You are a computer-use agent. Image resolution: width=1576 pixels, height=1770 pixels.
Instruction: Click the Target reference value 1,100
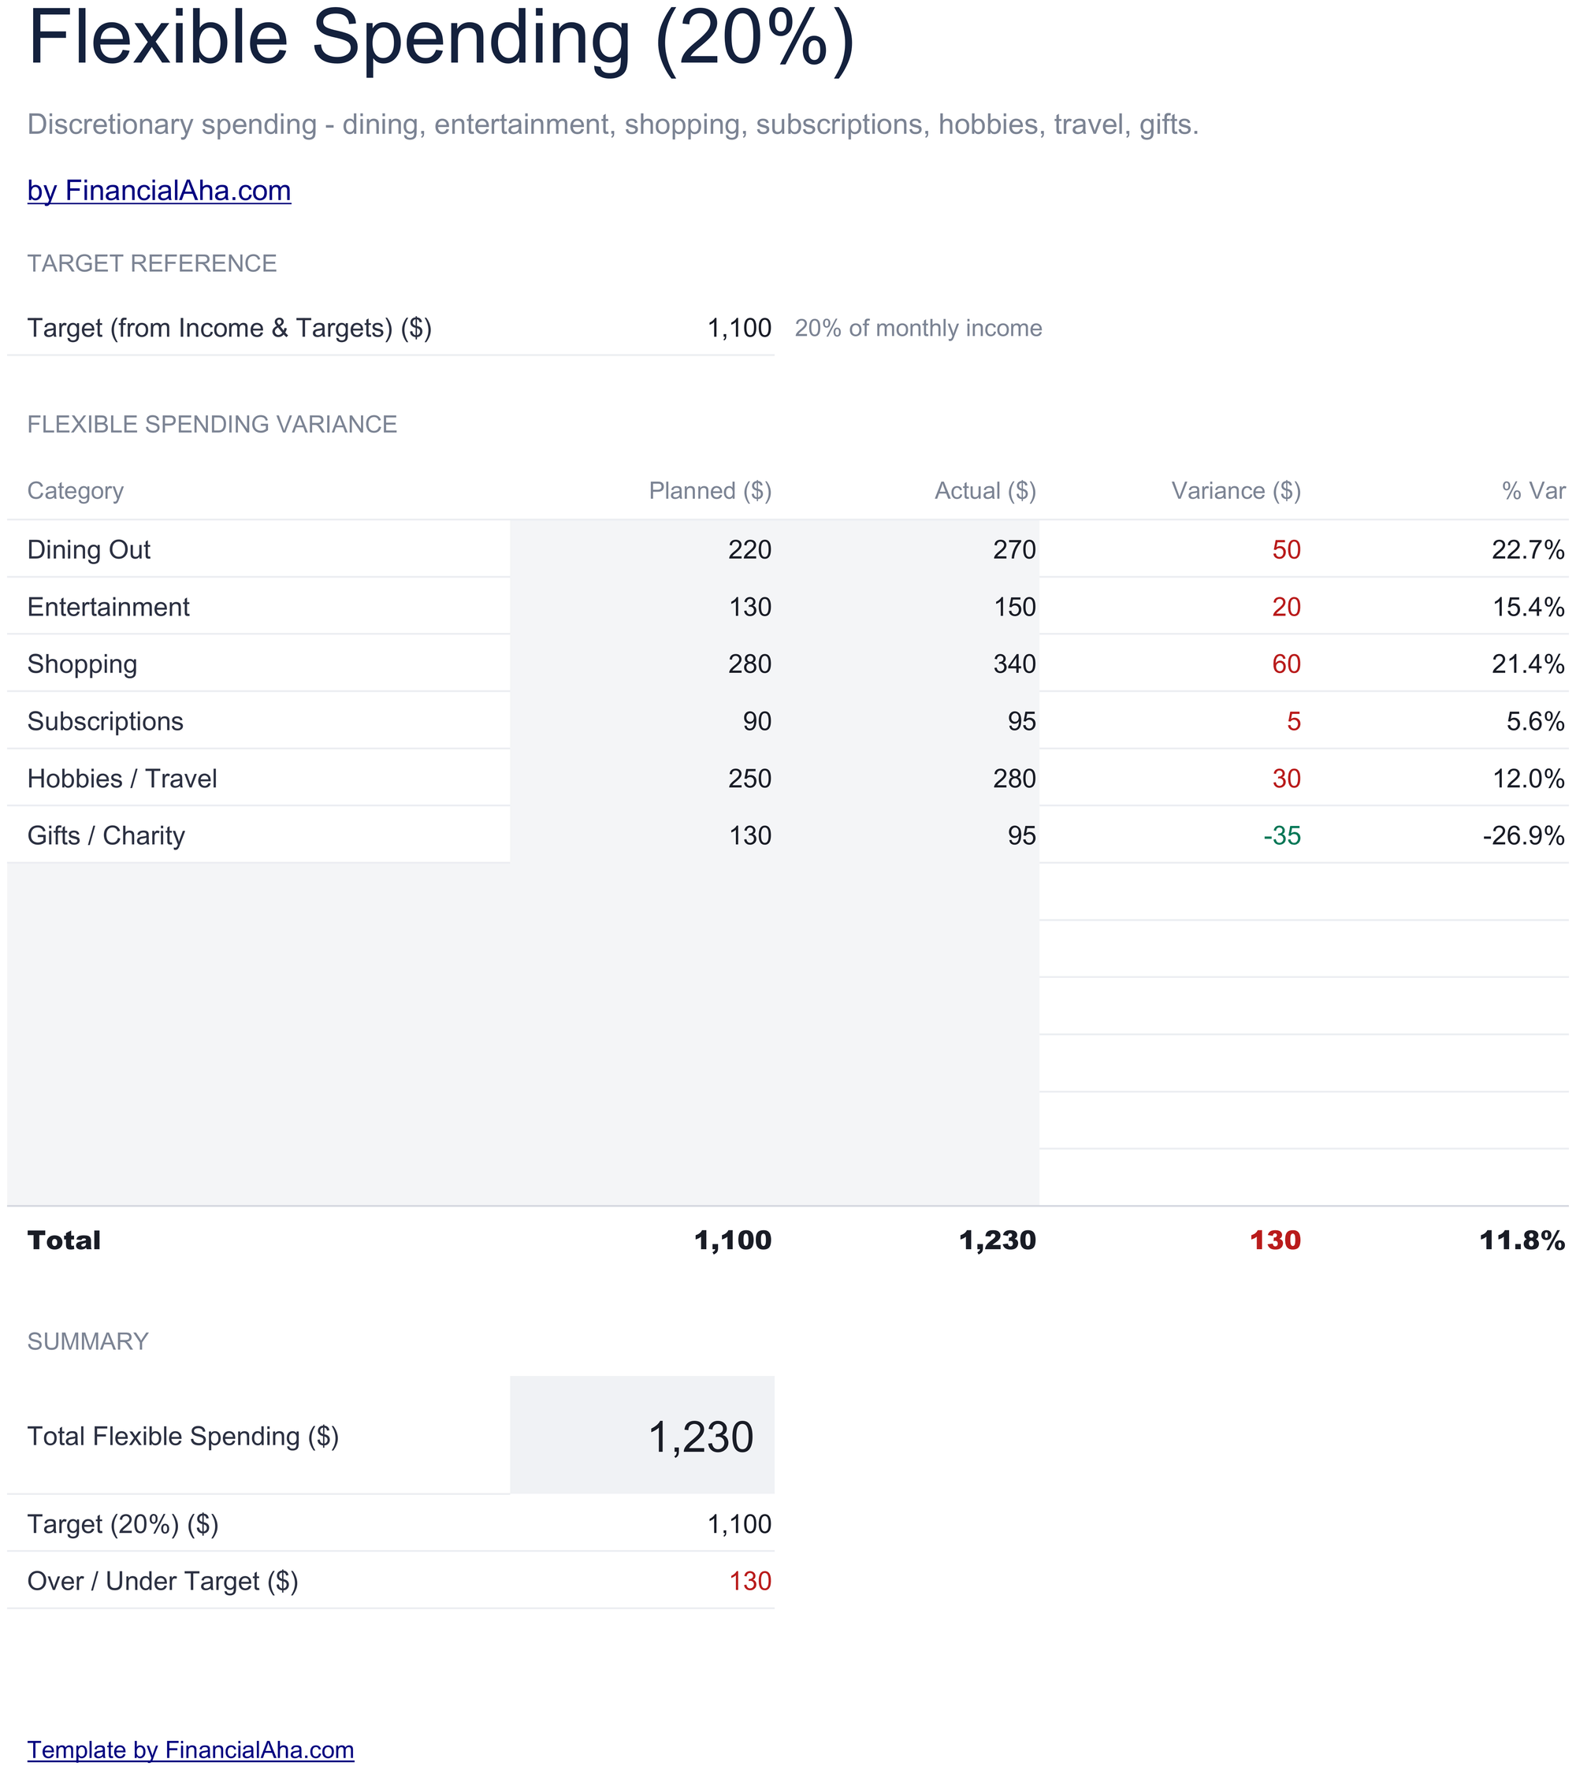(x=738, y=328)
